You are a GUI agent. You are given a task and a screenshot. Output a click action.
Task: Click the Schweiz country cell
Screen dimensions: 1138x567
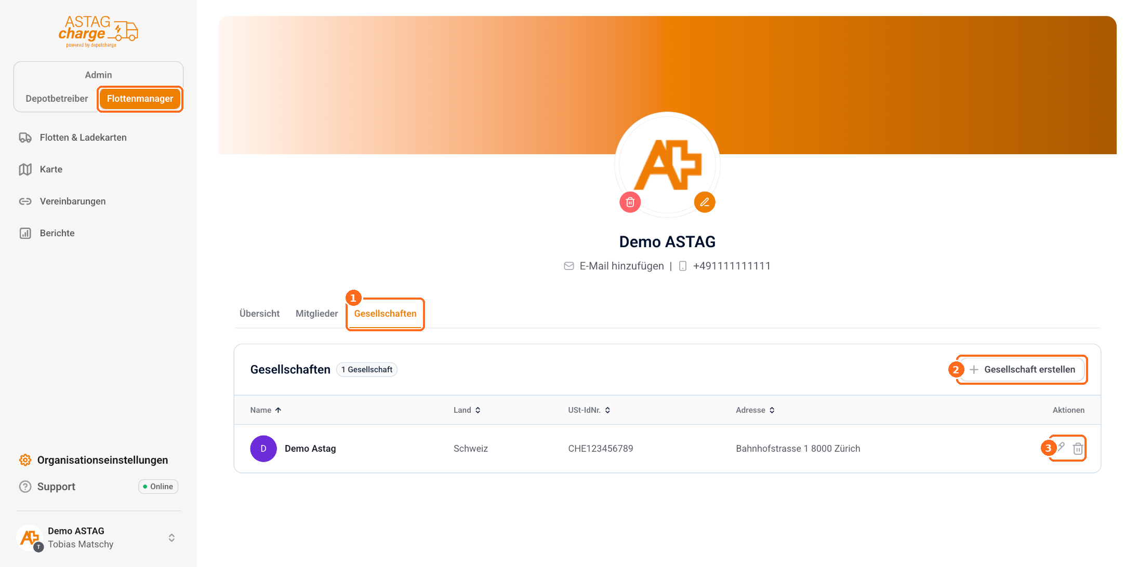tap(471, 449)
